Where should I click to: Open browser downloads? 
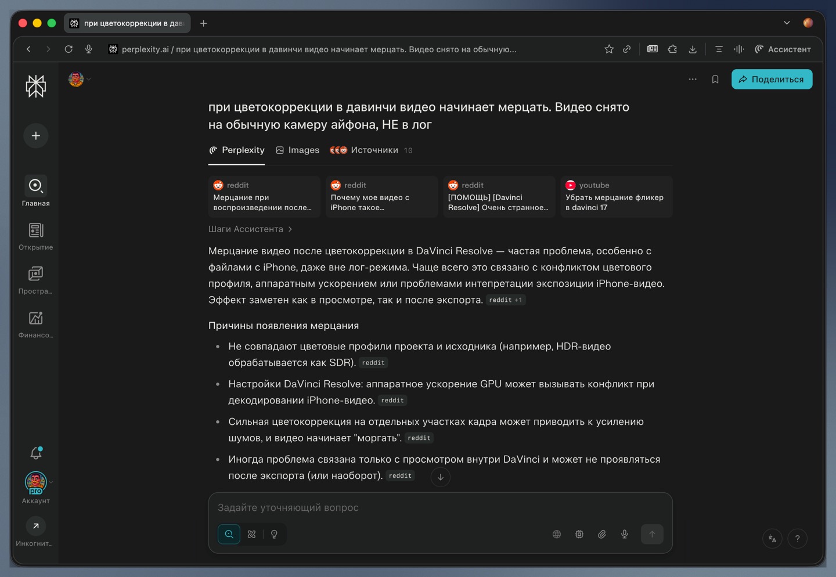(x=693, y=49)
